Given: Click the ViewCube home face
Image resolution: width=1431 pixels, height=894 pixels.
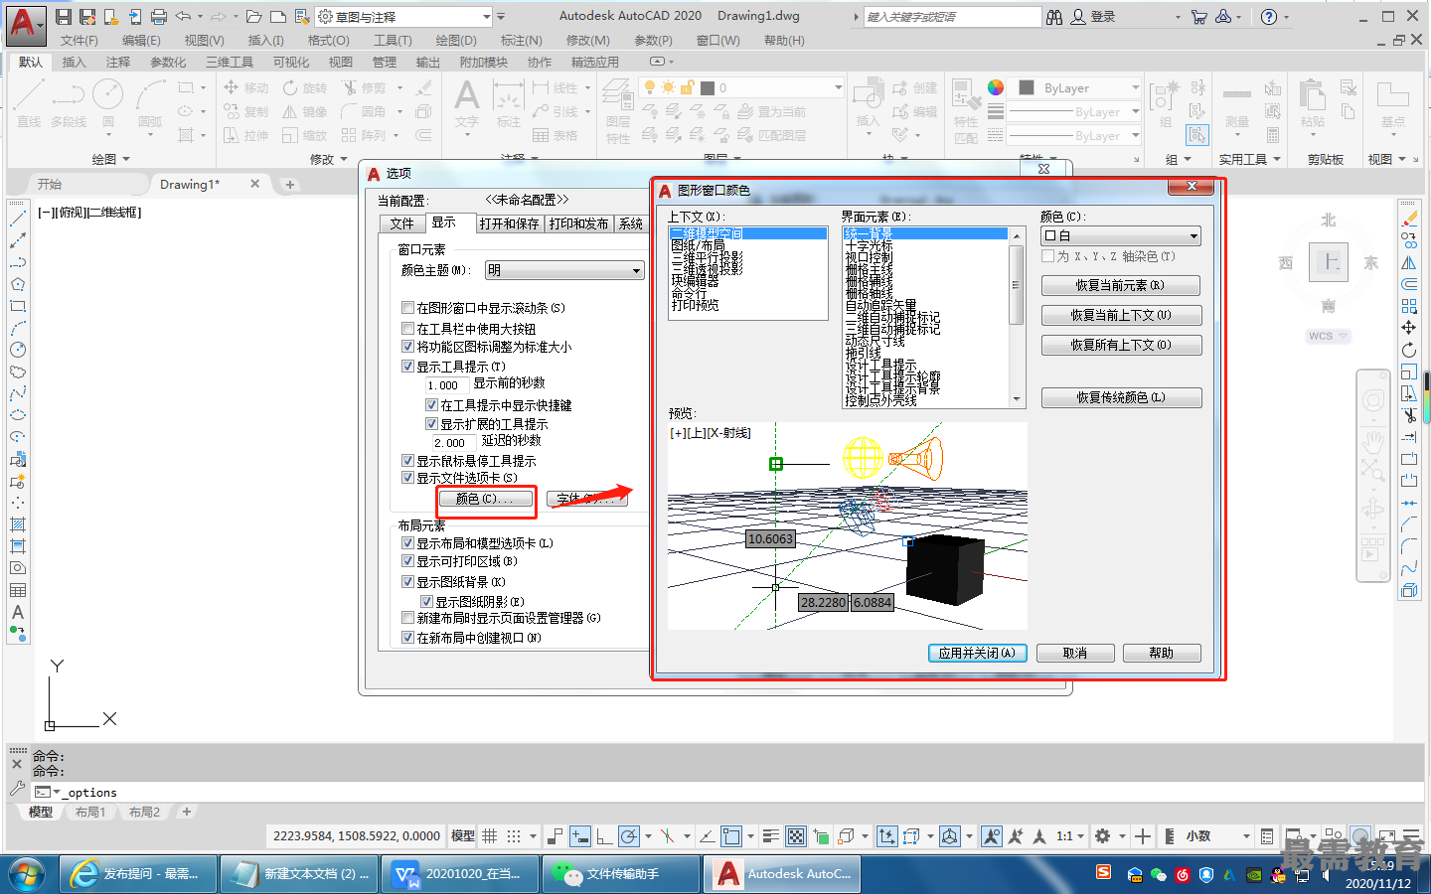Looking at the screenshot, I should point(1329,262).
